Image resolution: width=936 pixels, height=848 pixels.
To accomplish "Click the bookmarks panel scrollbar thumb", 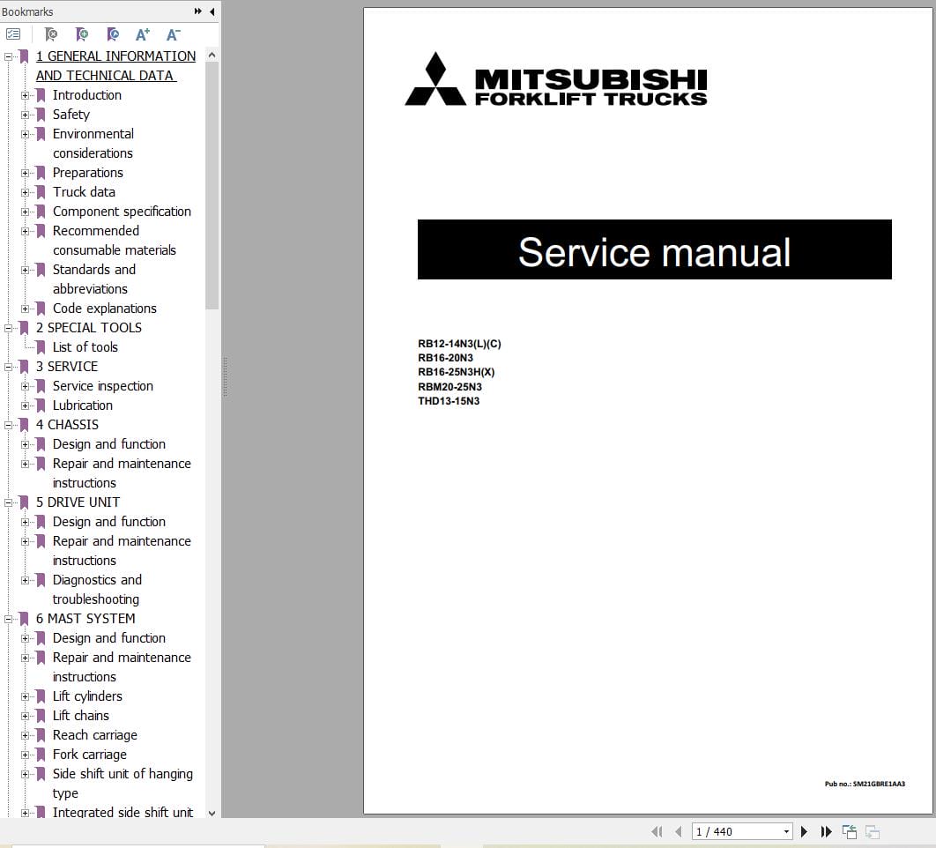I will [x=212, y=186].
